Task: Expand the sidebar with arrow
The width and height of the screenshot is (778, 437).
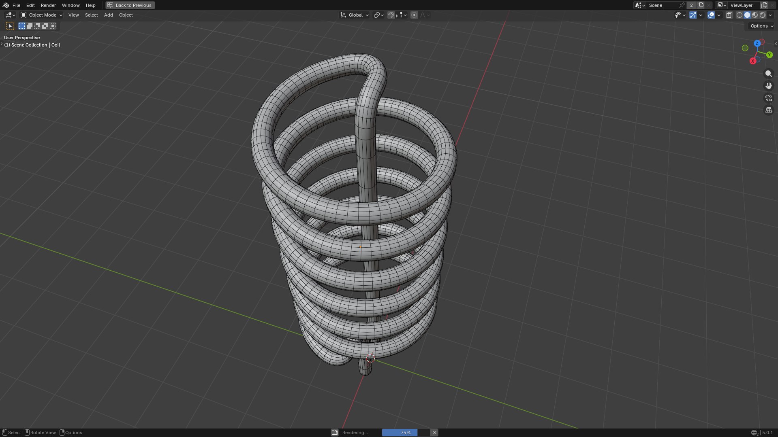Action: coord(776,44)
